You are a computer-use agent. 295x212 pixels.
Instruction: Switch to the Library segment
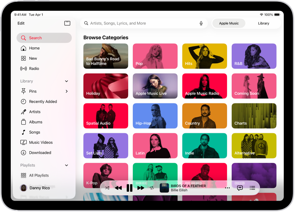pyautogui.click(x=263, y=23)
